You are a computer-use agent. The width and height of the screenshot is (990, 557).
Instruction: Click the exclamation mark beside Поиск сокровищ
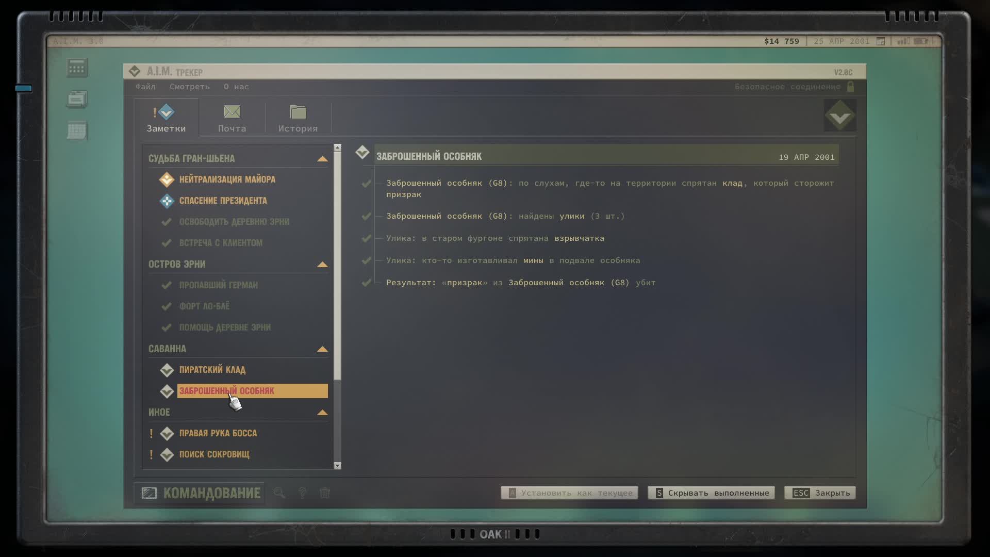[151, 454]
